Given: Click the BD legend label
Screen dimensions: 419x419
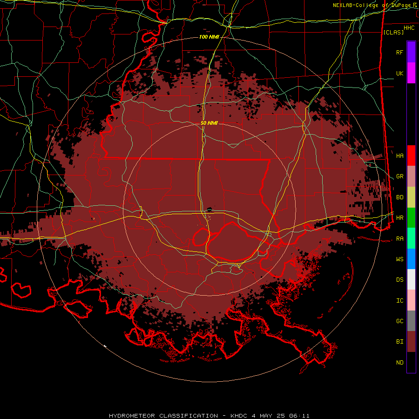Looking at the screenshot, I should click(399, 197).
